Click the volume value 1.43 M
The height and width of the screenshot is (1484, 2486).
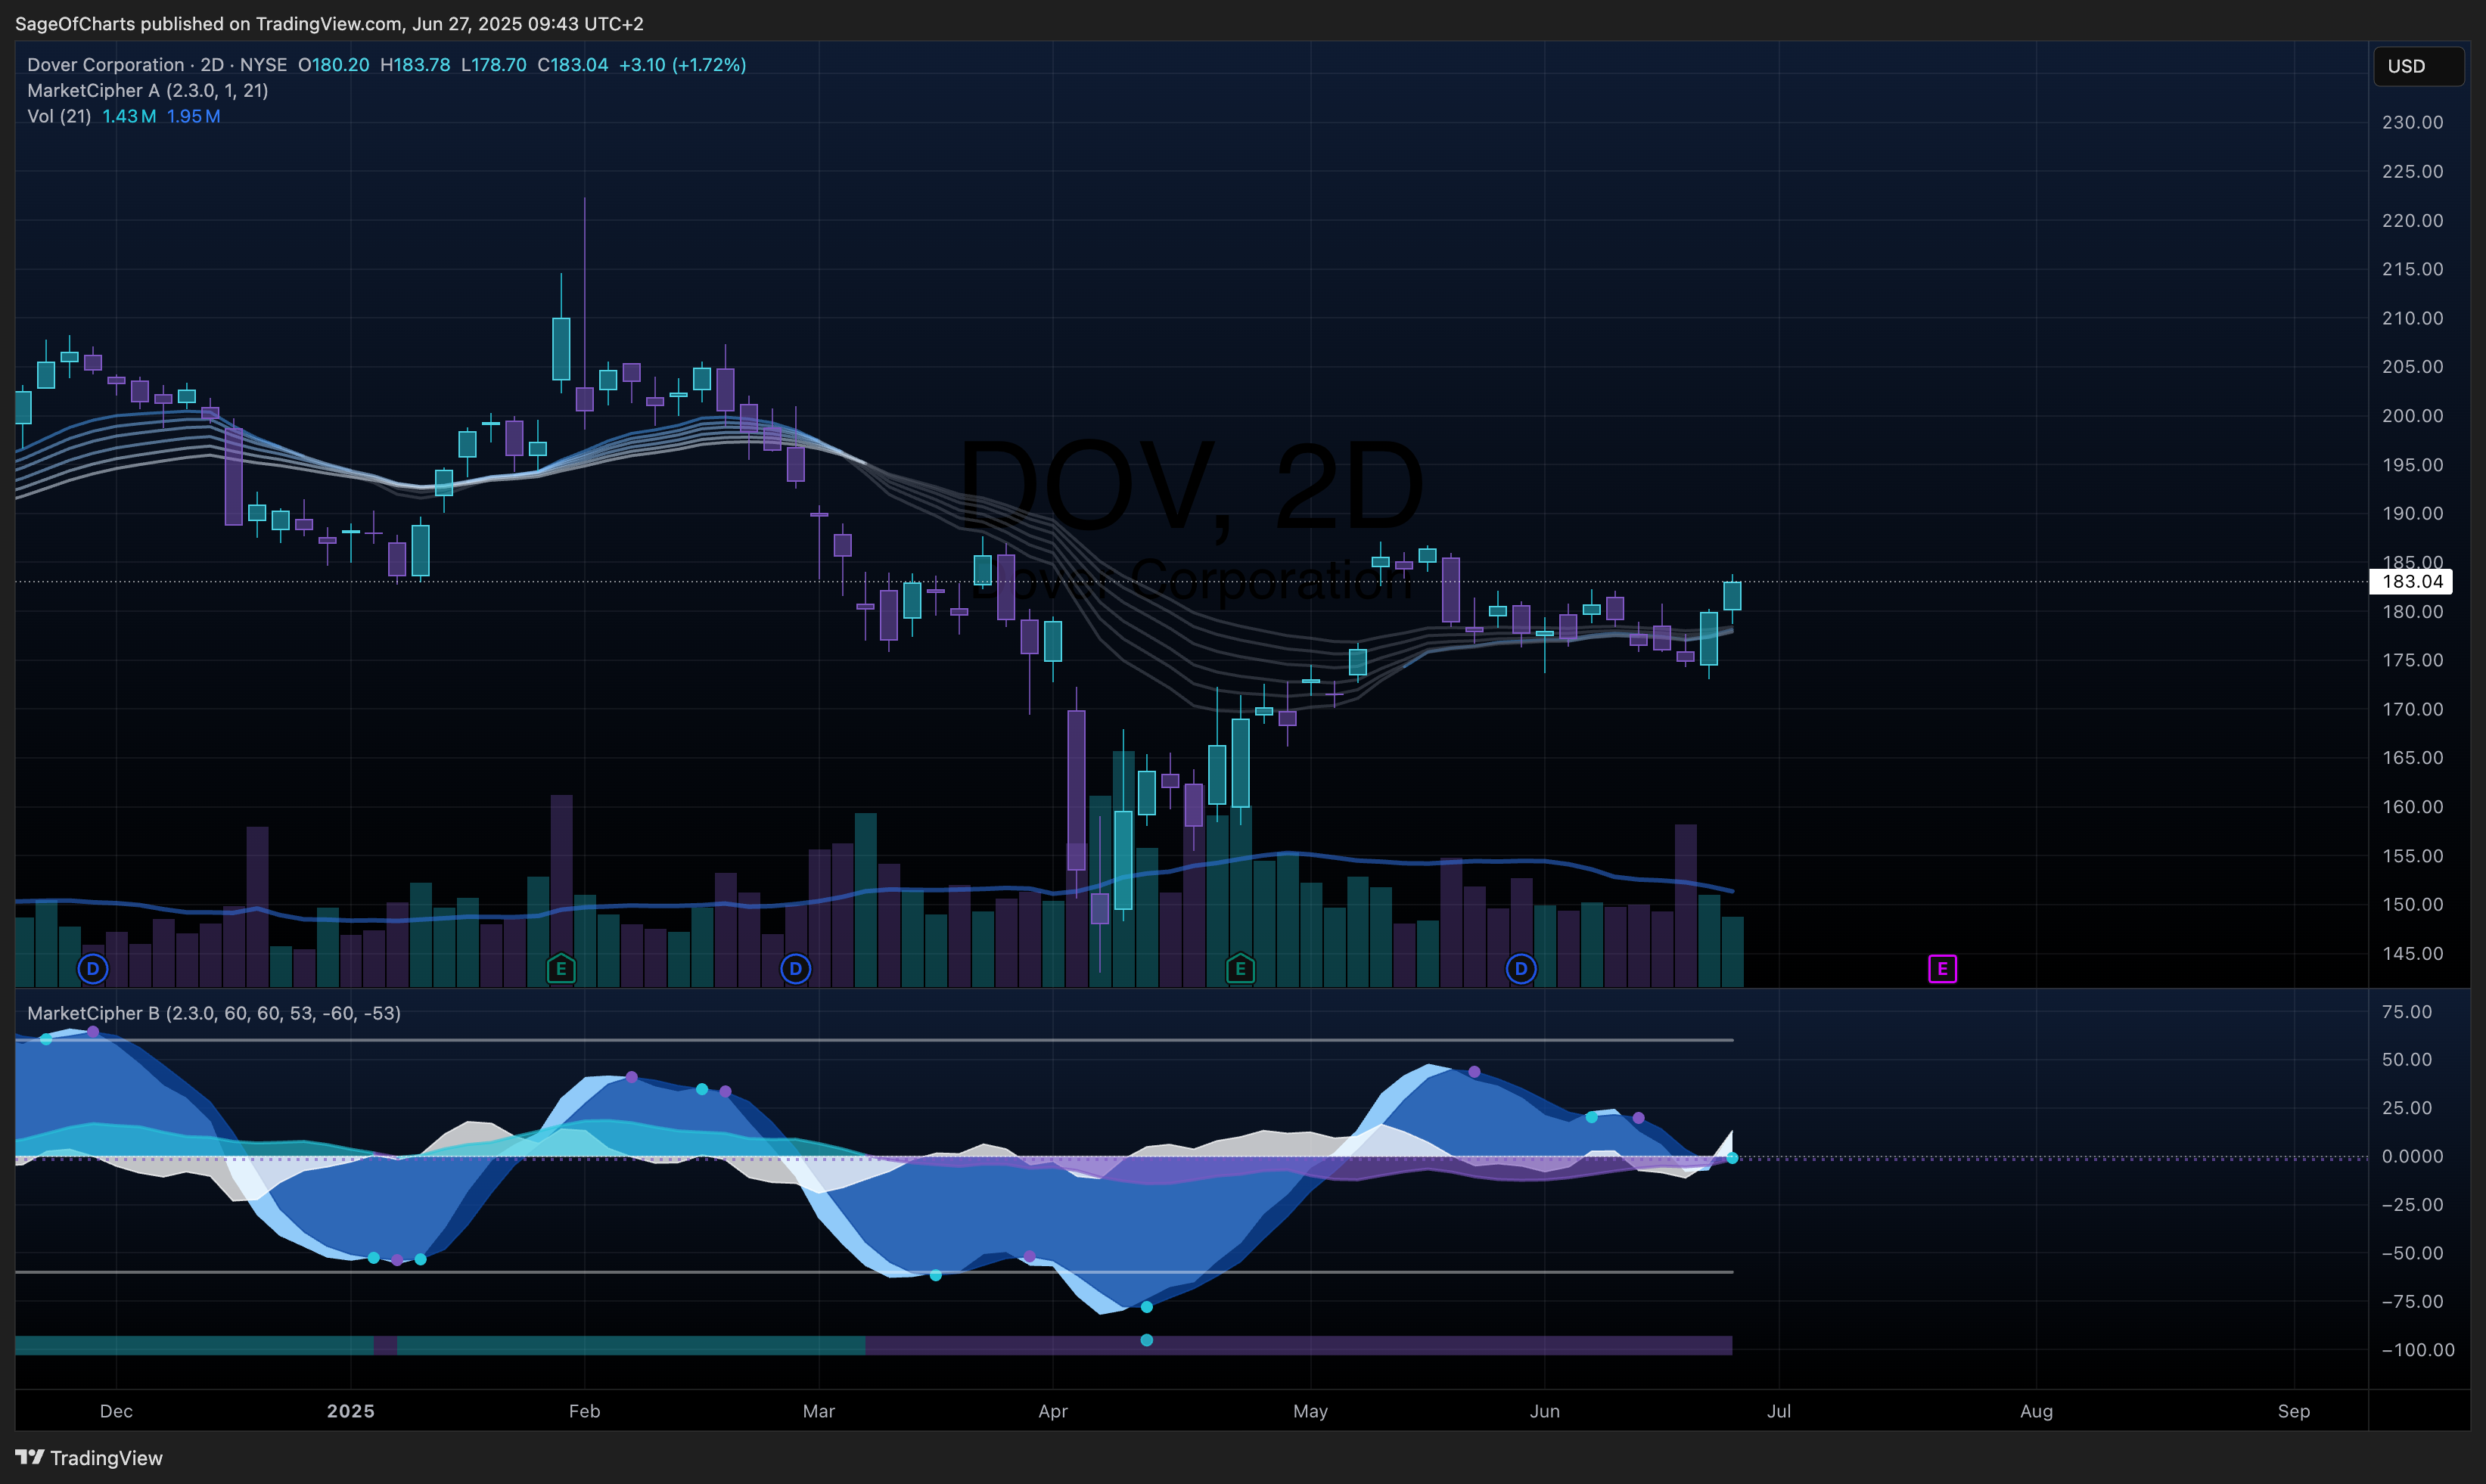click(129, 116)
